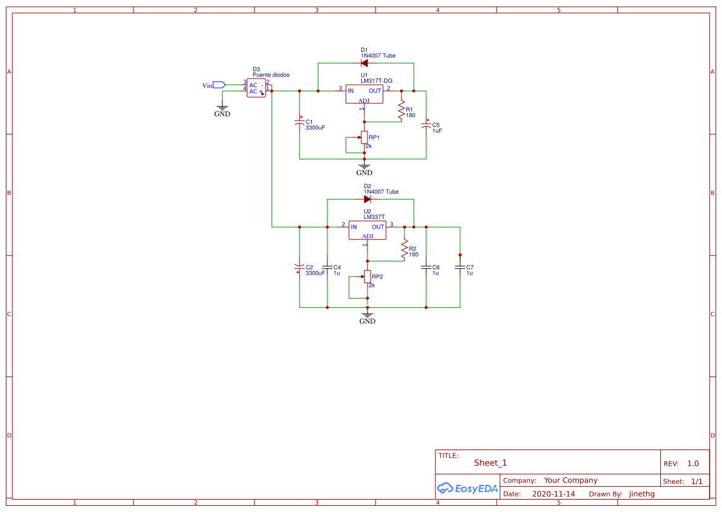
Task: Click the 'TITLE:' field label
Action: (448, 456)
